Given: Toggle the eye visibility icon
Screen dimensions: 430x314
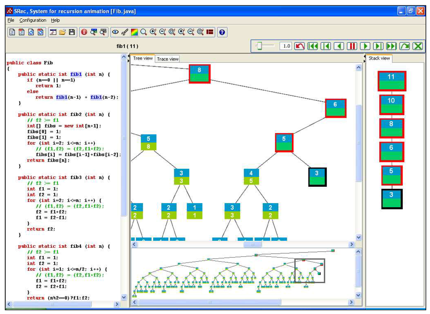Looking at the screenshot, I should 115,32.
